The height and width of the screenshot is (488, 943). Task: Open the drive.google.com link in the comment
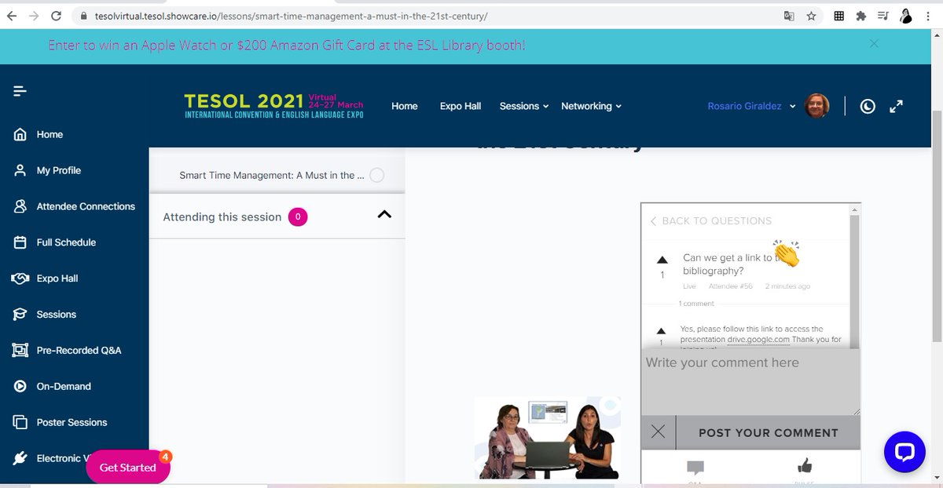point(758,340)
